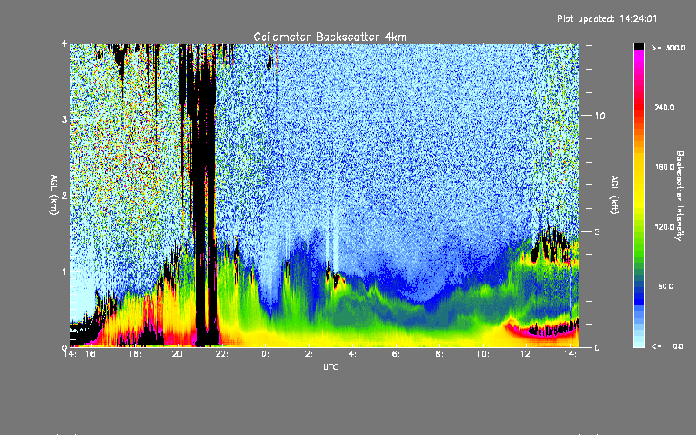This screenshot has width=696, height=435.
Task: Click the ">= 300.0" colorbar value
Action: click(x=668, y=48)
